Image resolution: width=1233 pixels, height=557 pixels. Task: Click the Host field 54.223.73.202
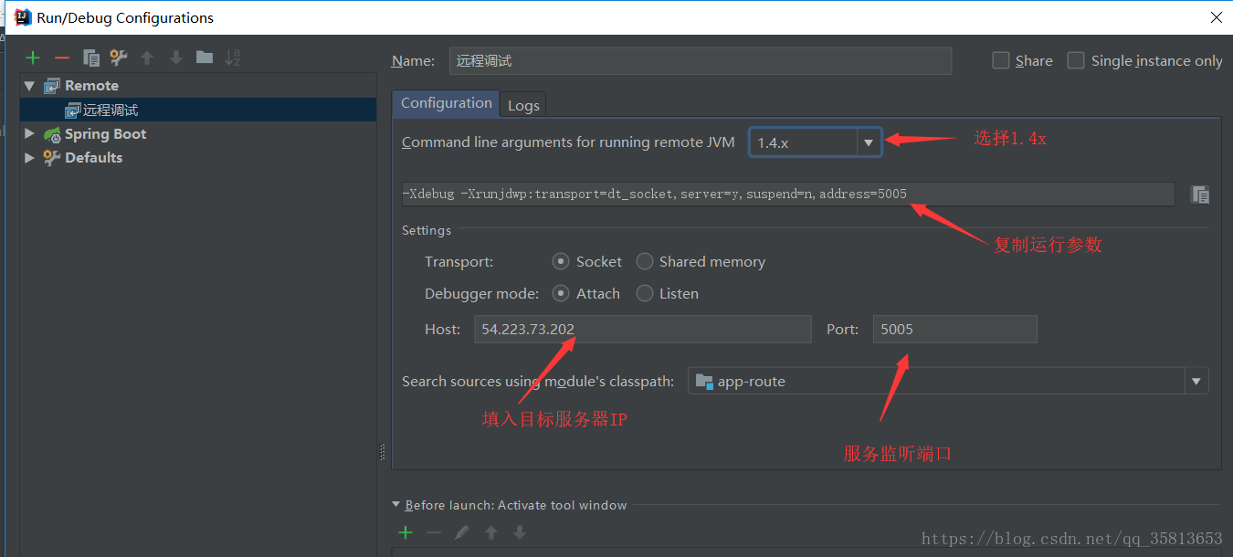642,330
